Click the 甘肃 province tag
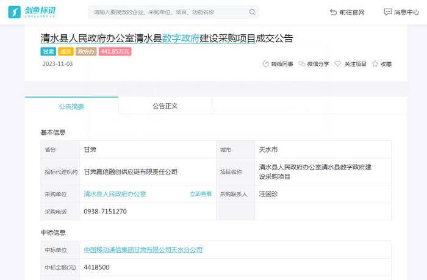Viewport: 427px width, 280px height. (48, 51)
